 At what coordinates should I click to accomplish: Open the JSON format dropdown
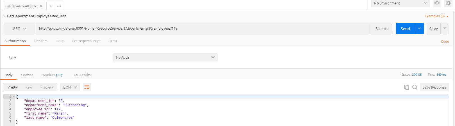pos(70,87)
